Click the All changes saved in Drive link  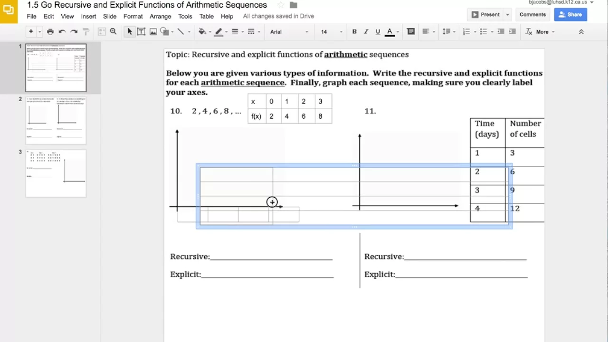(278, 16)
